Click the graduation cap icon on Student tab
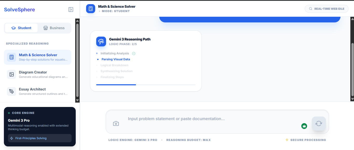354x150 pixels. (13, 28)
